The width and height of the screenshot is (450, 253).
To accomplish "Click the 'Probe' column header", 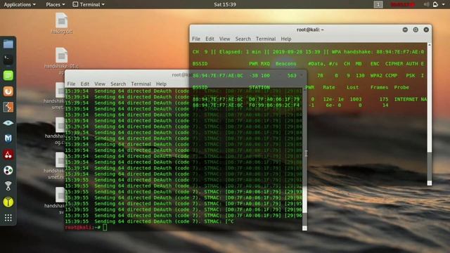I will click(401, 87).
